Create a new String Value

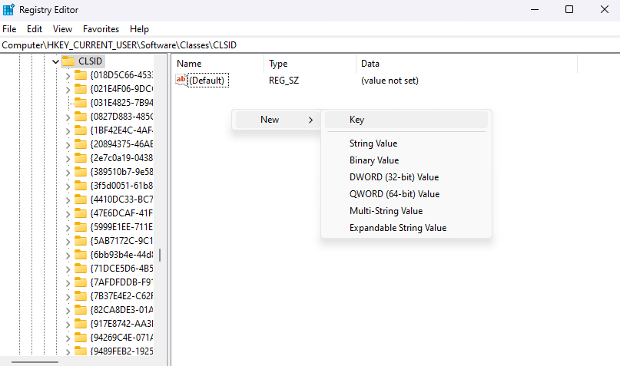click(373, 143)
